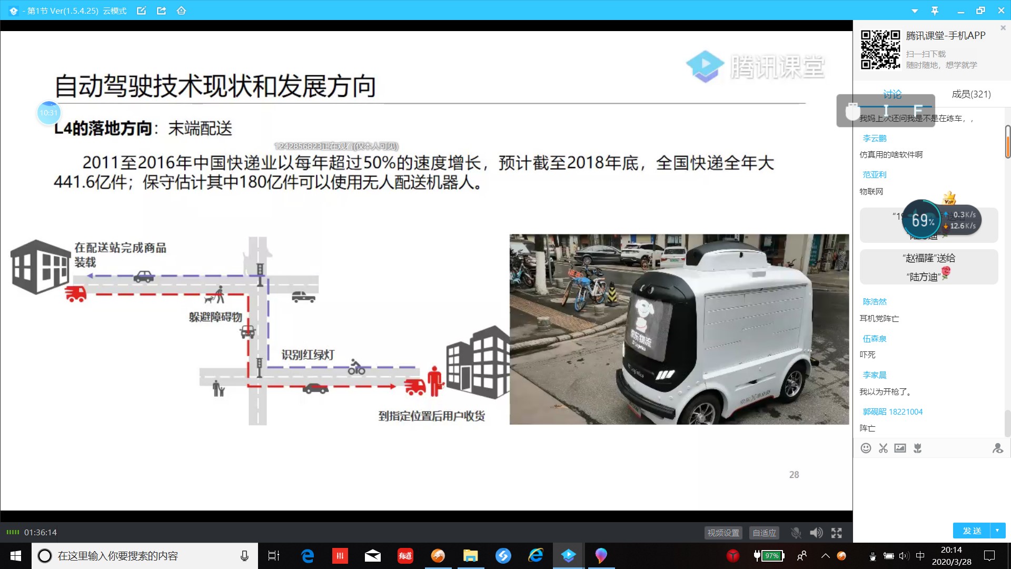Image resolution: width=1011 pixels, height=569 pixels.
Task: Toggle the pin window icon in title bar
Action: click(x=935, y=10)
